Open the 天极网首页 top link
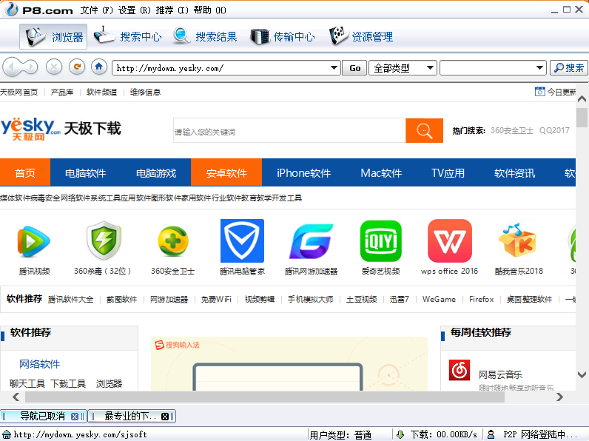 [18, 92]
